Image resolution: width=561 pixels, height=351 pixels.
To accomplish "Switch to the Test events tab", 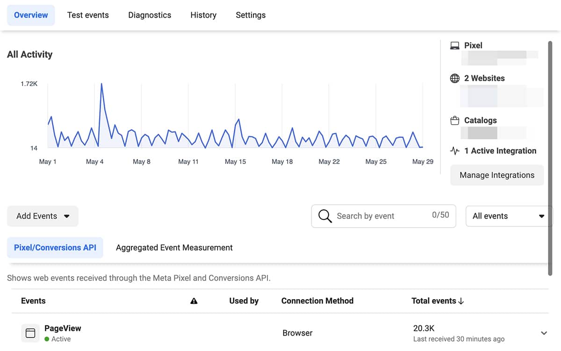I will pos(88,15).
